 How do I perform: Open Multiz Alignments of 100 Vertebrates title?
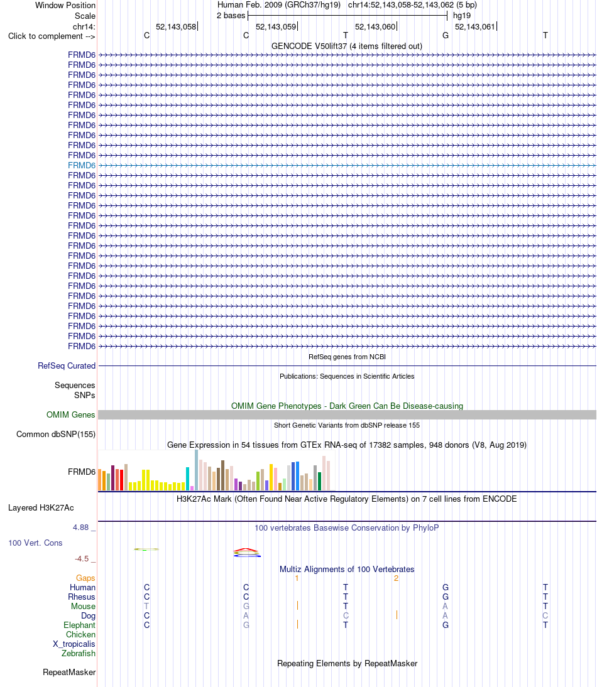[x=347, y=569]
